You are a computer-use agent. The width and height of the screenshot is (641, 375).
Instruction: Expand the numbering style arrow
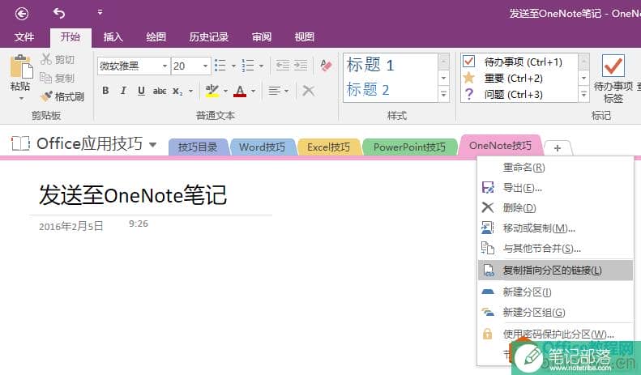pyautogui.click(x=261, y=66)
